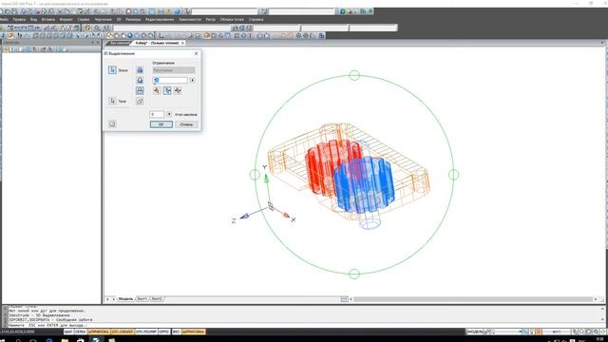
Task: Toggle ОТС-ОБЪЕКТ tracking in status bar
Action: (x=123, y=332)
